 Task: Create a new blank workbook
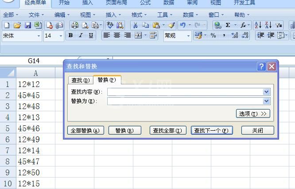7,25
